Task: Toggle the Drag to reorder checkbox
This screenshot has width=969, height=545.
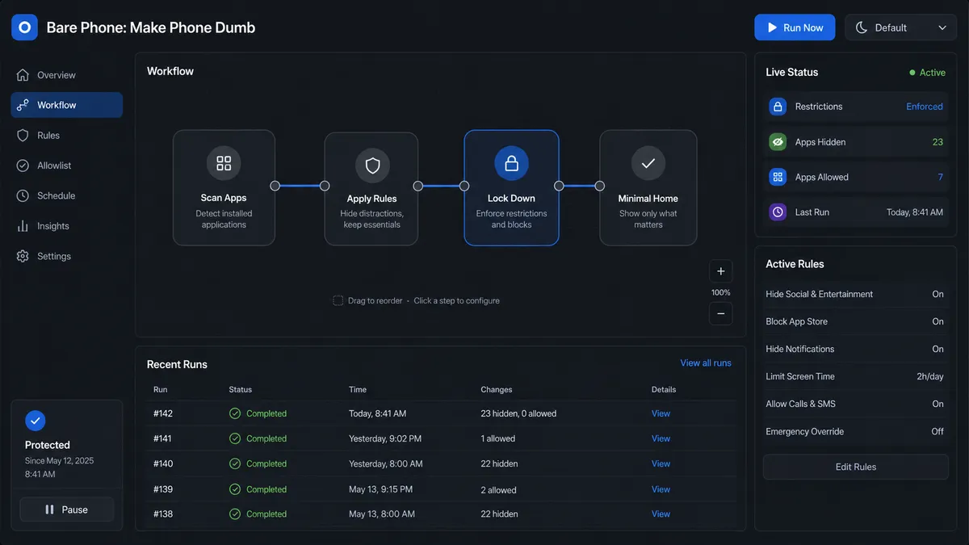Action: pos(338,300)
